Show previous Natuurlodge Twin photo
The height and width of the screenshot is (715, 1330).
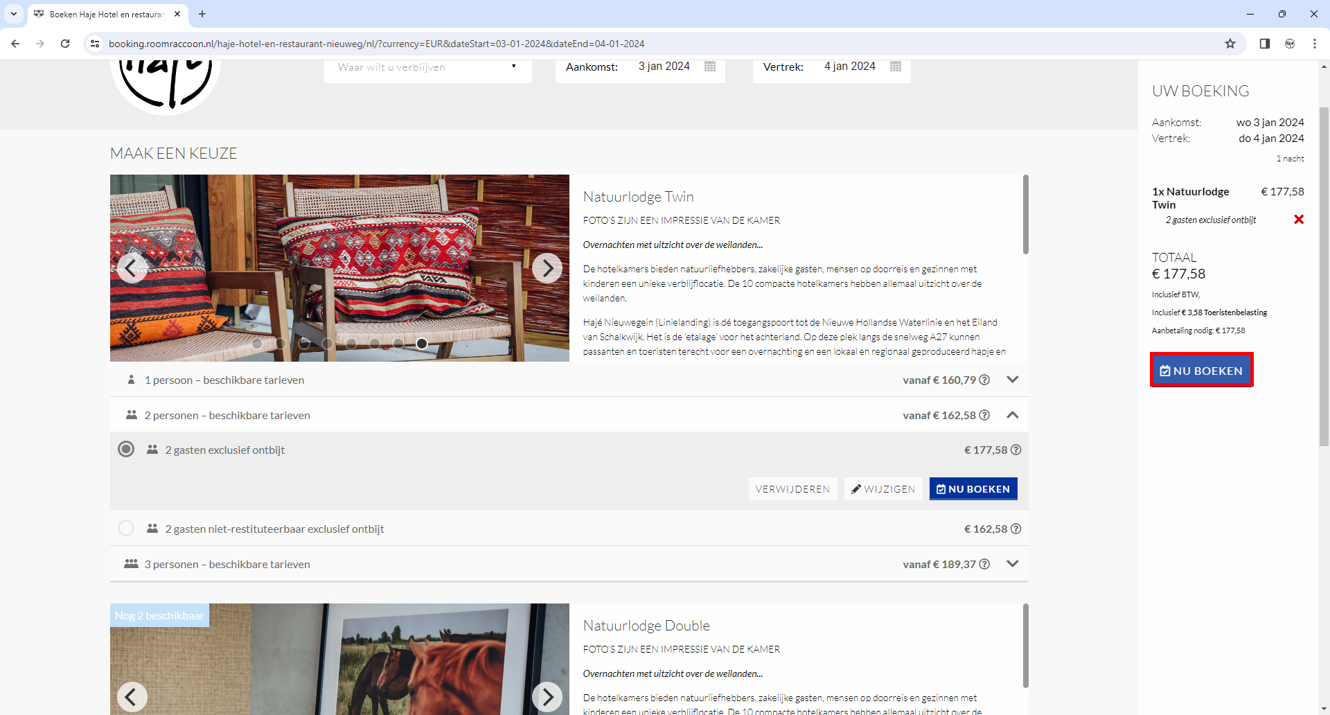click(x=132, y=268)
